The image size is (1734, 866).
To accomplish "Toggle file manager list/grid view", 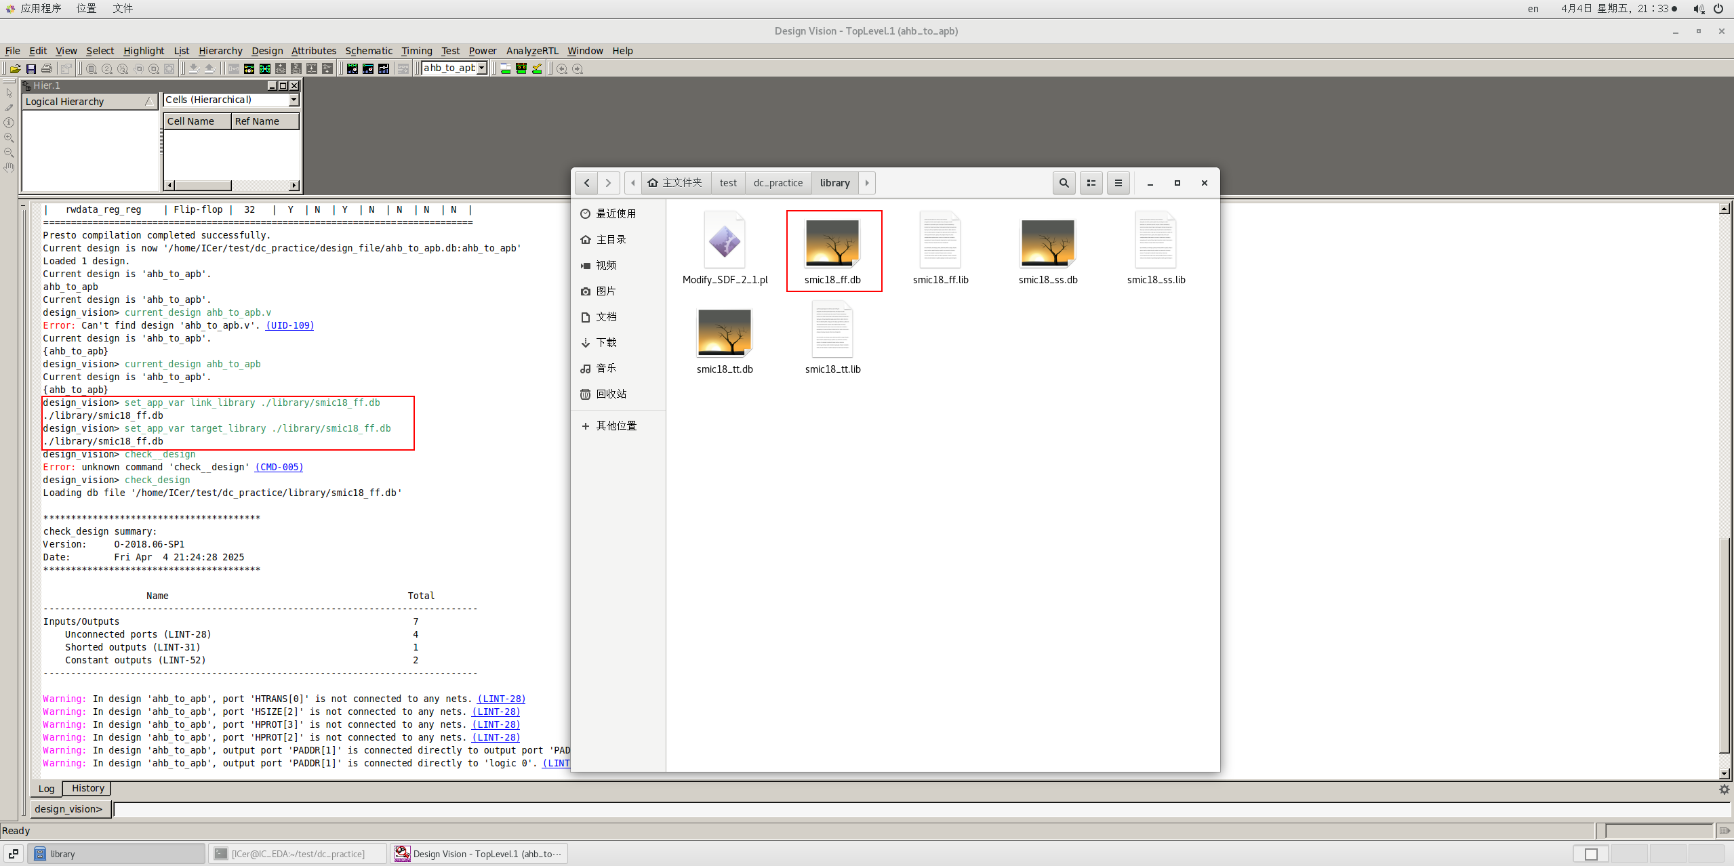I will click(x=1091, y=183).
